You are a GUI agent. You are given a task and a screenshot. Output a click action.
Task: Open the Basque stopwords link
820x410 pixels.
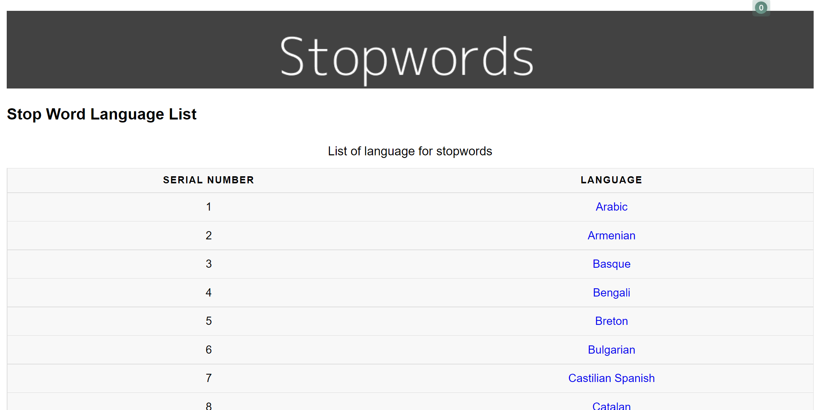[611, 264]
